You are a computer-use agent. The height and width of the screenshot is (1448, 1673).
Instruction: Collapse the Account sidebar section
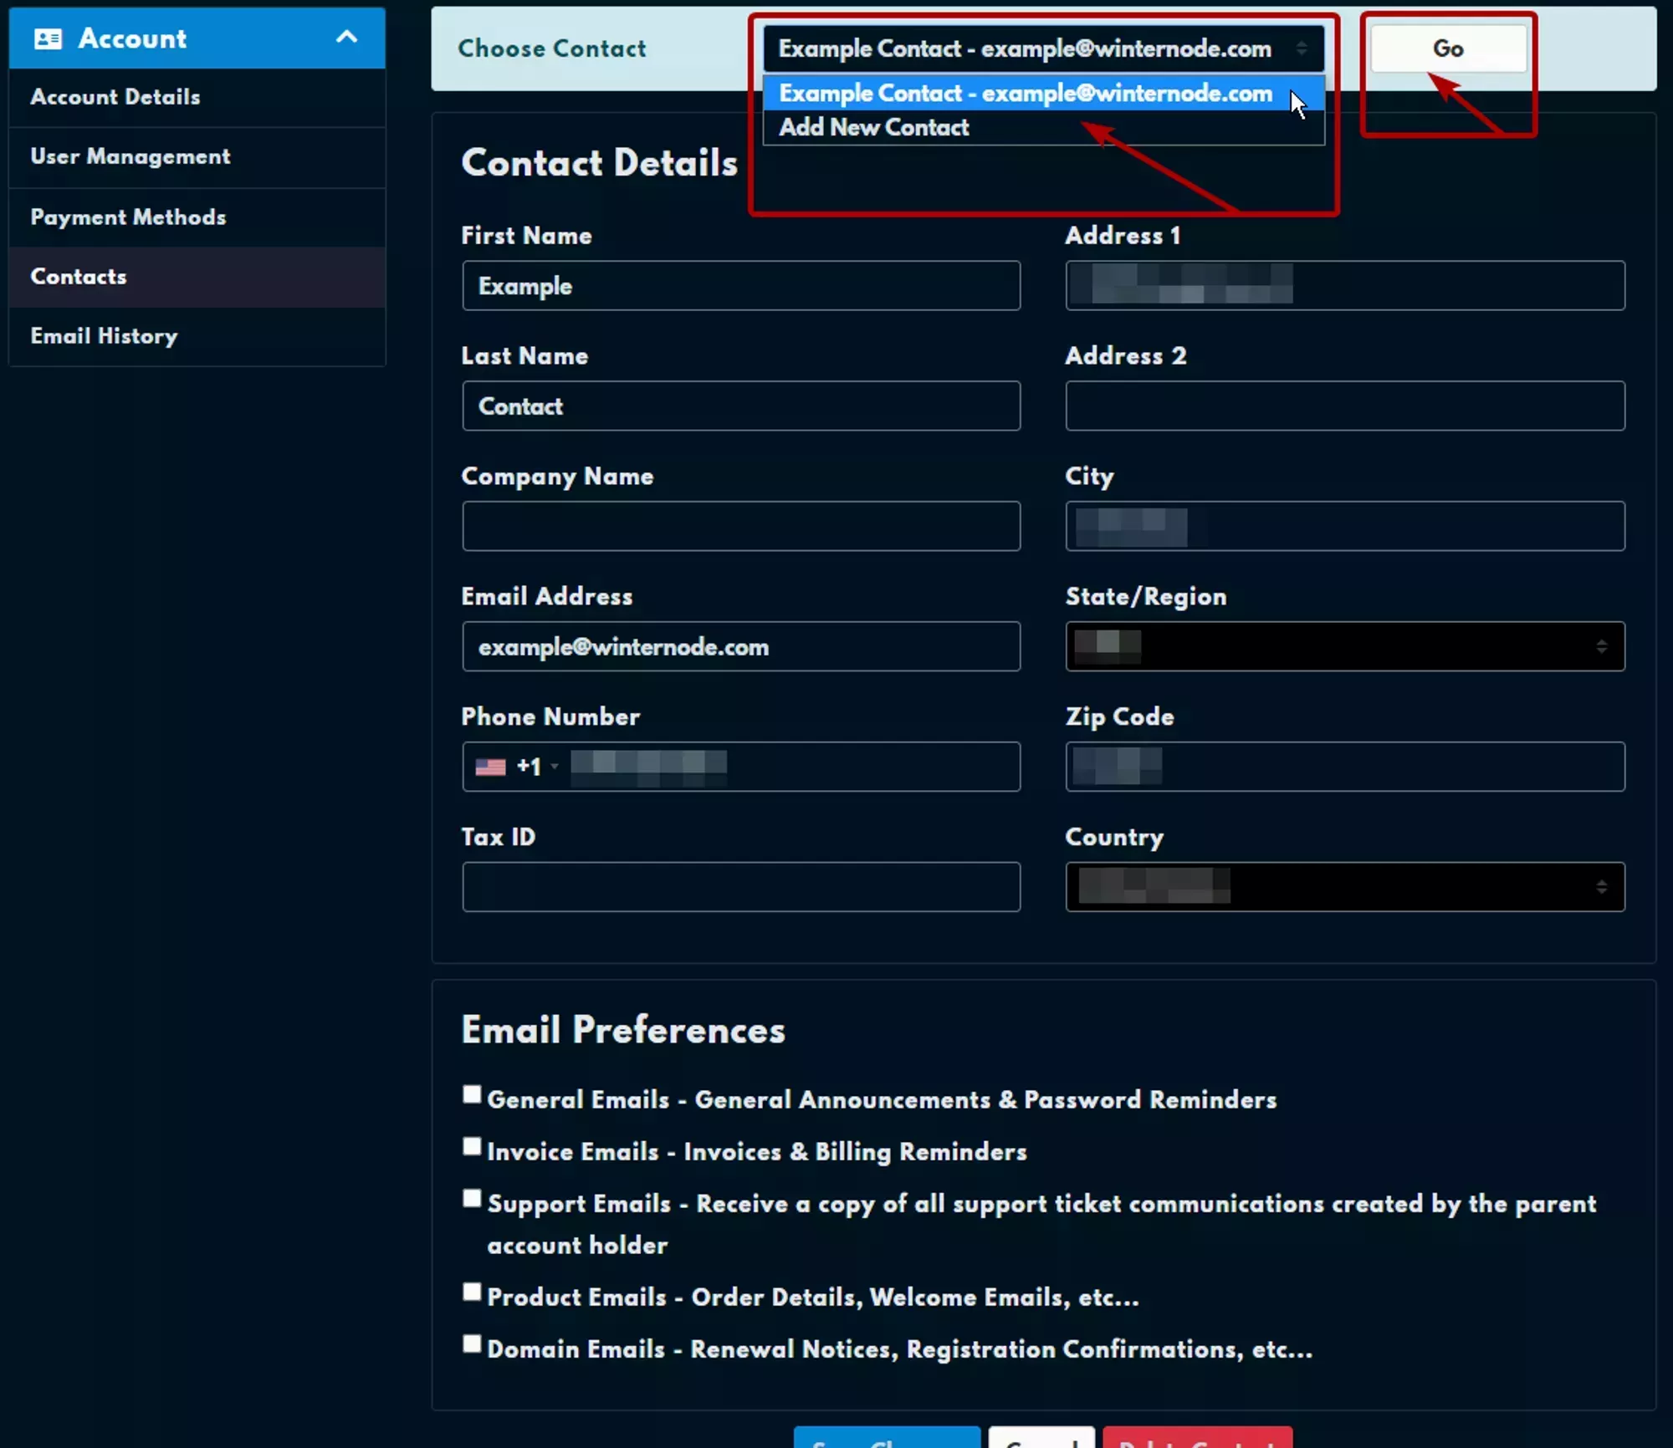[347, 38]
